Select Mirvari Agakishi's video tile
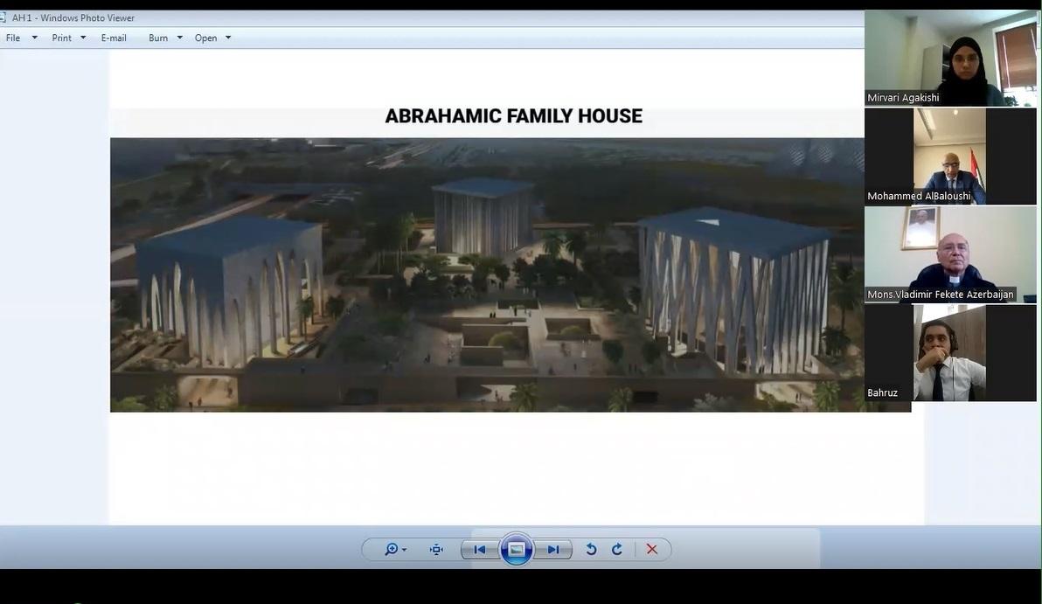 [950, 58]
